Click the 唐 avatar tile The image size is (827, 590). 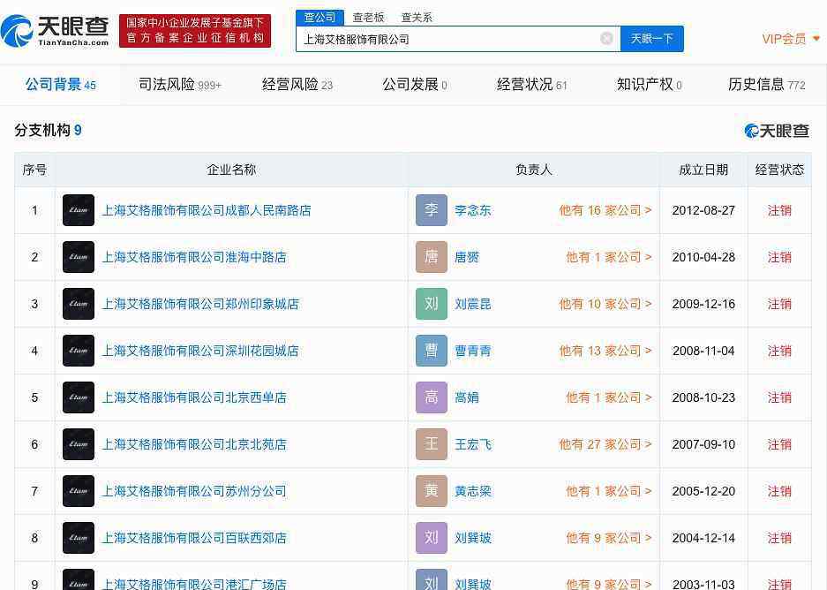(432, 257)
